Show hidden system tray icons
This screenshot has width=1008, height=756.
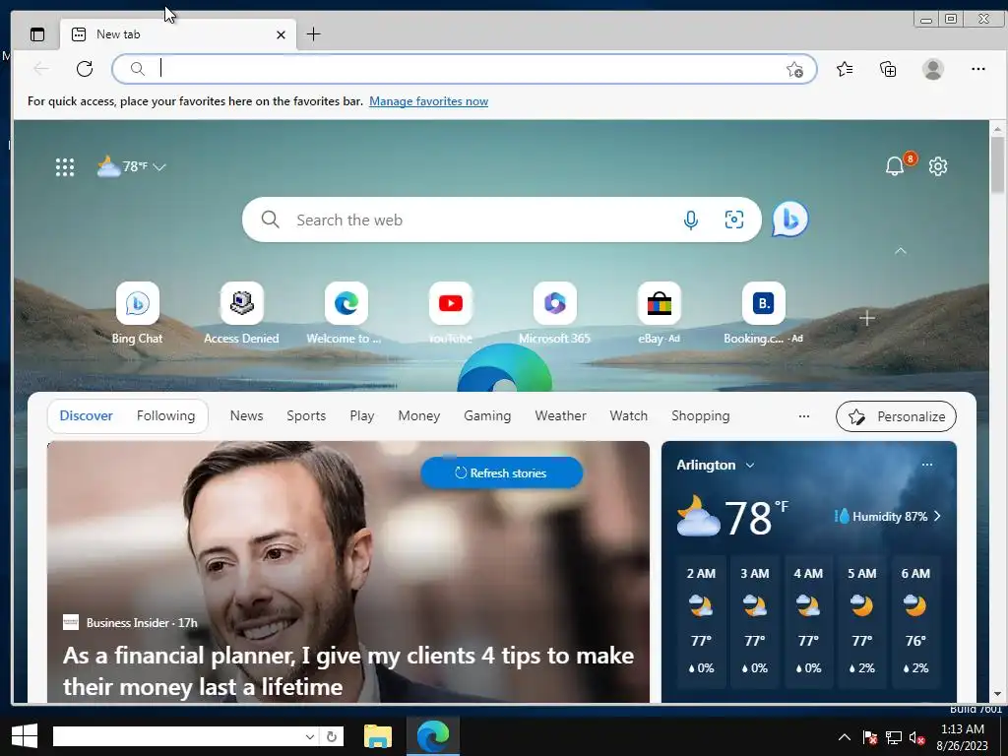click(x=845, y=737)
